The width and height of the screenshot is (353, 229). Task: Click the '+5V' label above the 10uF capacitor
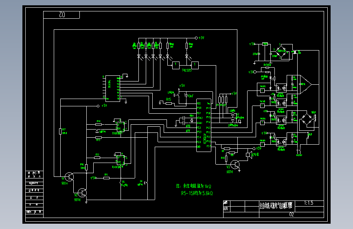click(x=182, y=86)
